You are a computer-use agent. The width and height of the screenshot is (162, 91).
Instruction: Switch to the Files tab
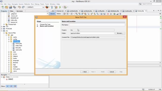(x=12, y=11)
